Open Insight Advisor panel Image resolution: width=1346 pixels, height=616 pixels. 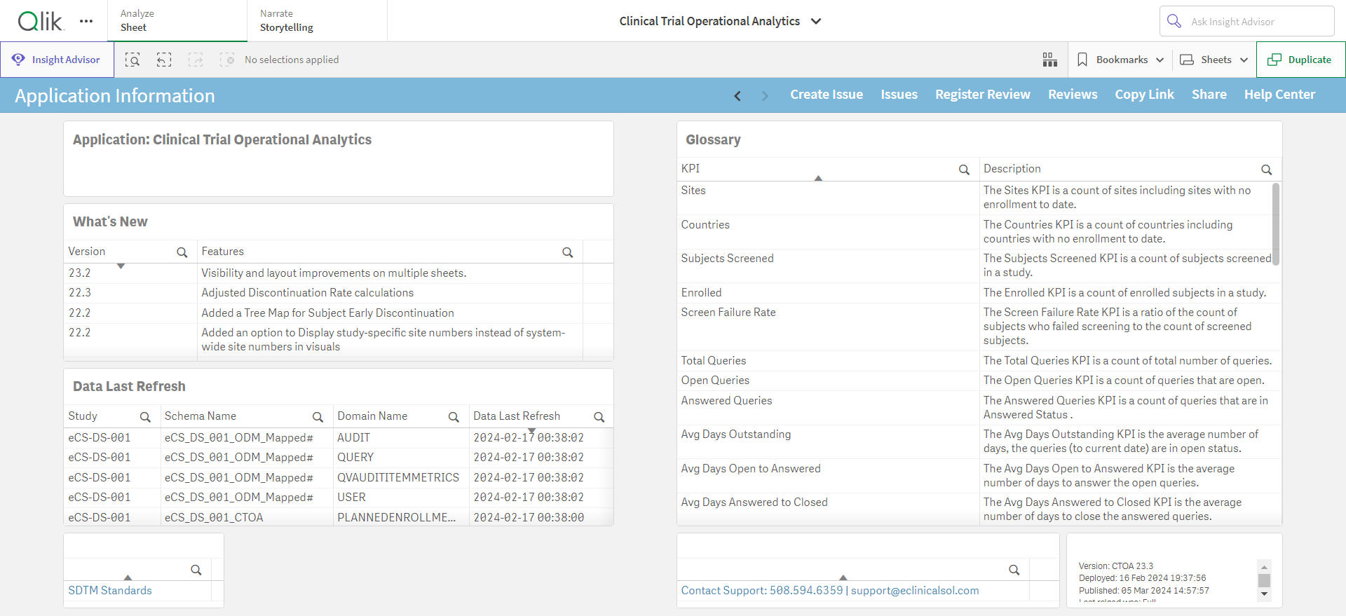click(x=57, y=60)
